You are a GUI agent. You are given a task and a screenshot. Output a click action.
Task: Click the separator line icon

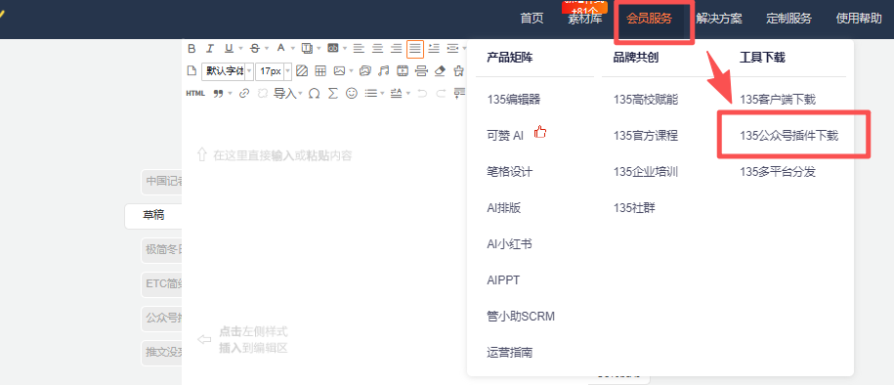tap(421, 70)
